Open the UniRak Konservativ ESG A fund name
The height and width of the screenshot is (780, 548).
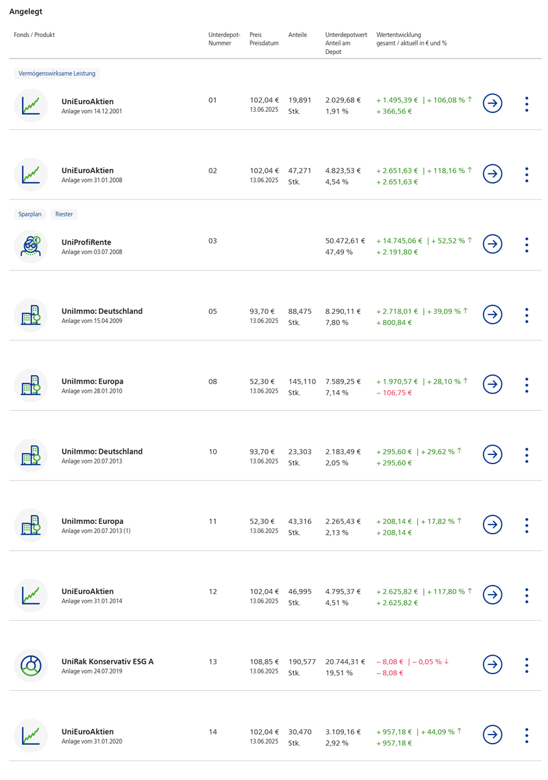[107, 661]
